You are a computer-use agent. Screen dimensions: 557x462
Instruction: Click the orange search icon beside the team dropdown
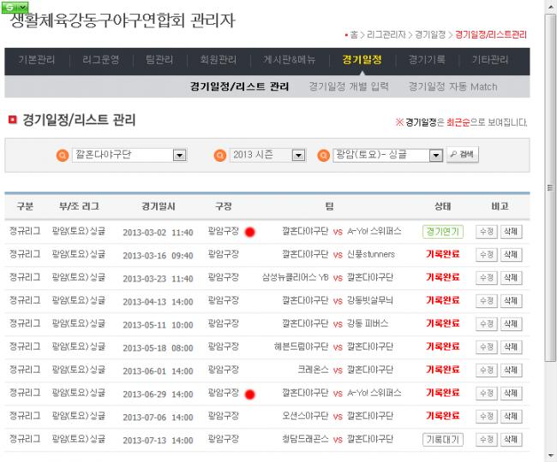click(63, 156)
